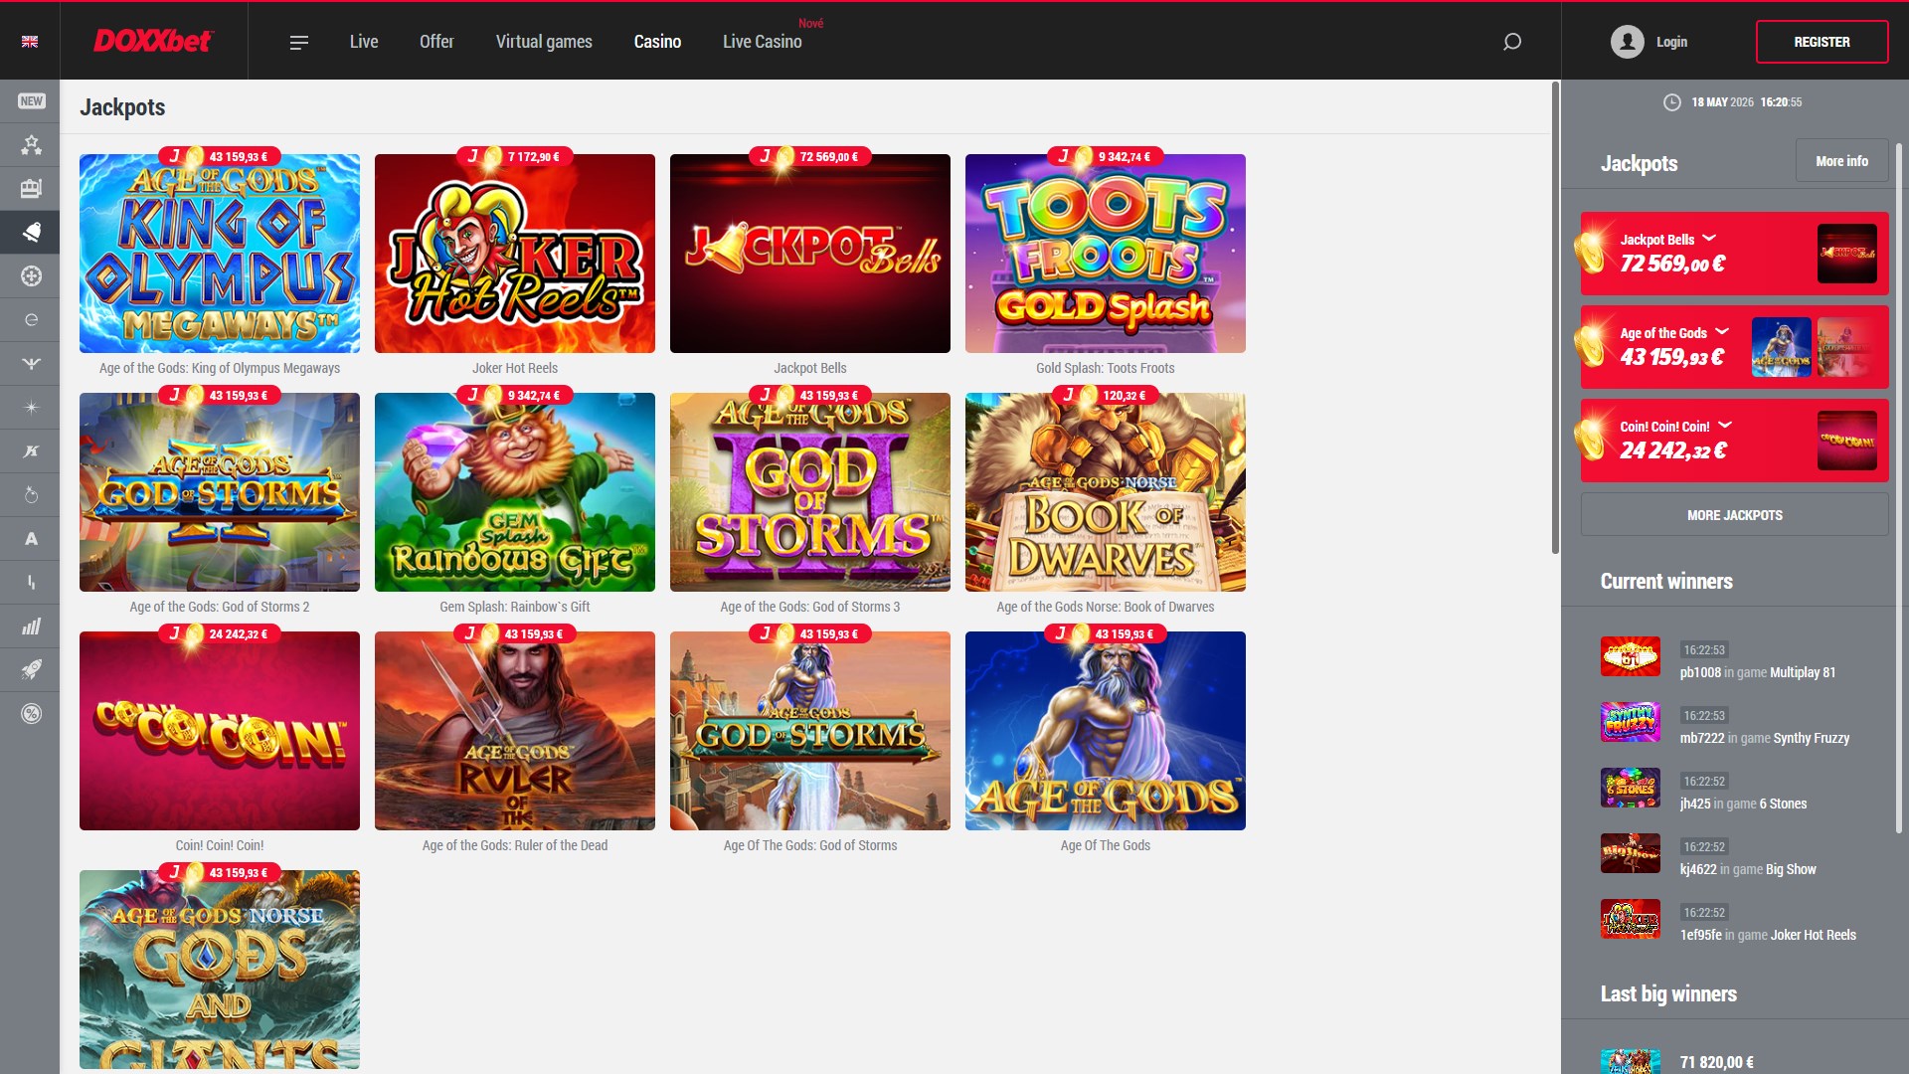
Task: Click the More info button
Action: coord(1841,161)
